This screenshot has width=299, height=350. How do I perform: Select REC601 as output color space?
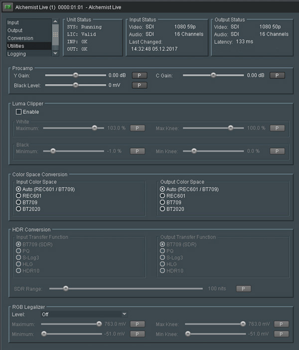click(x=172, y=196)
